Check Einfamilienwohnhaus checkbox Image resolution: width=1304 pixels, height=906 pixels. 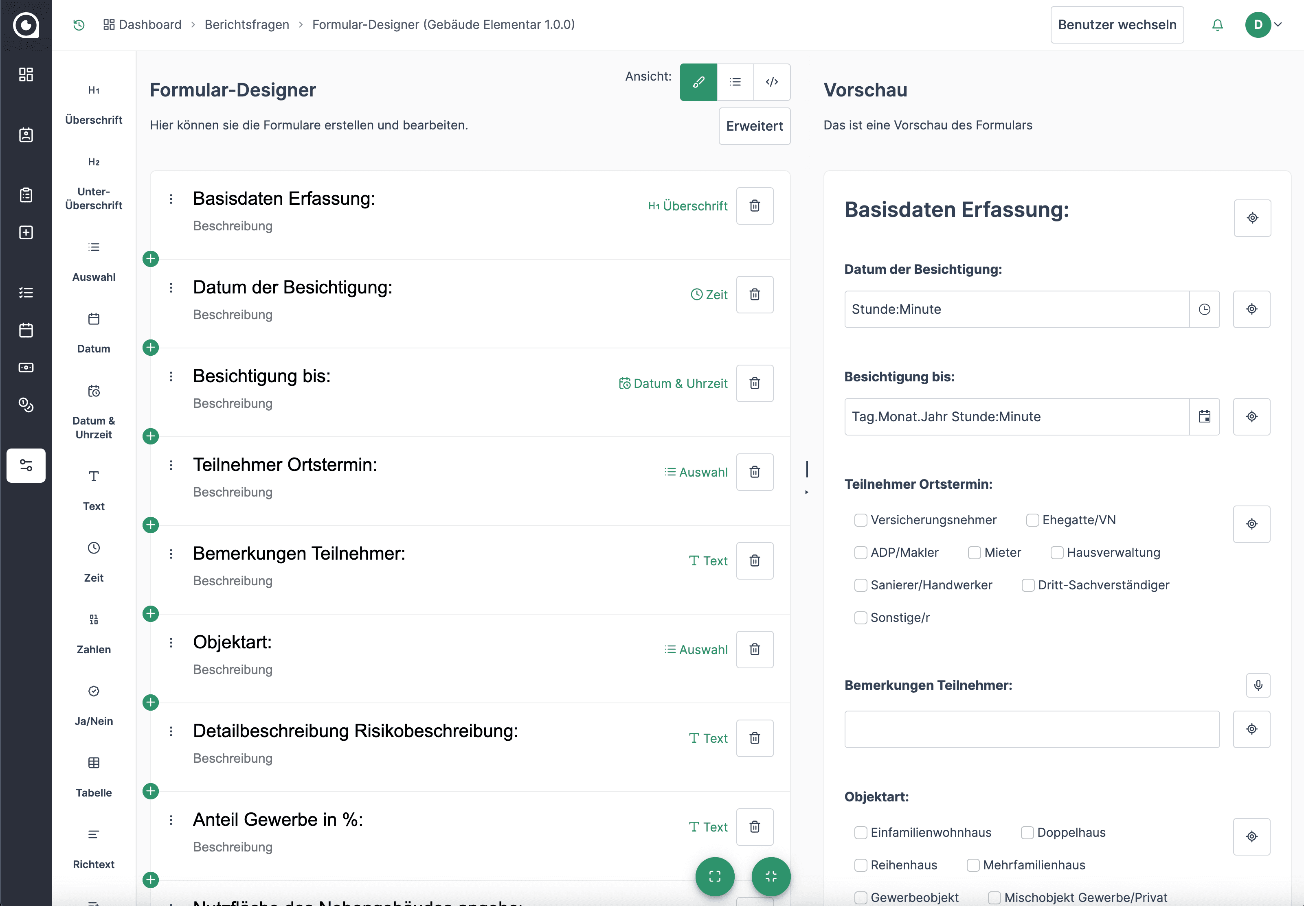pyautogui.click(x=861, y=833)
